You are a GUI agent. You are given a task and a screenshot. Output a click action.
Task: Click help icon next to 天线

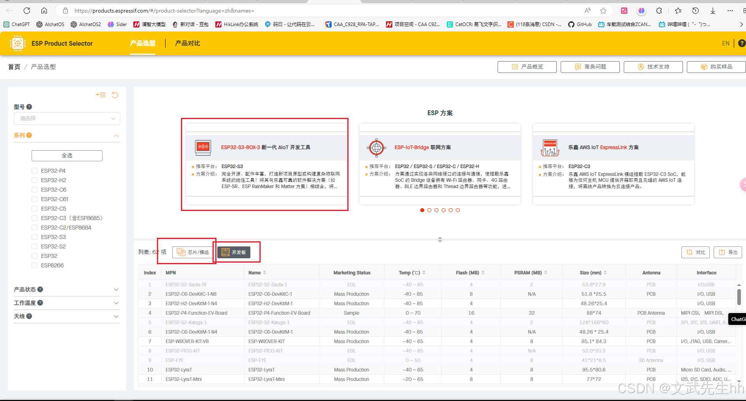(29, 316)
